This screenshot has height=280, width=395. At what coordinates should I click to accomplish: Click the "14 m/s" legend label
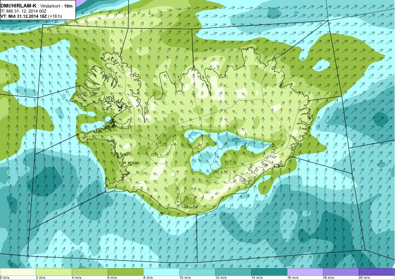(257, 278)
